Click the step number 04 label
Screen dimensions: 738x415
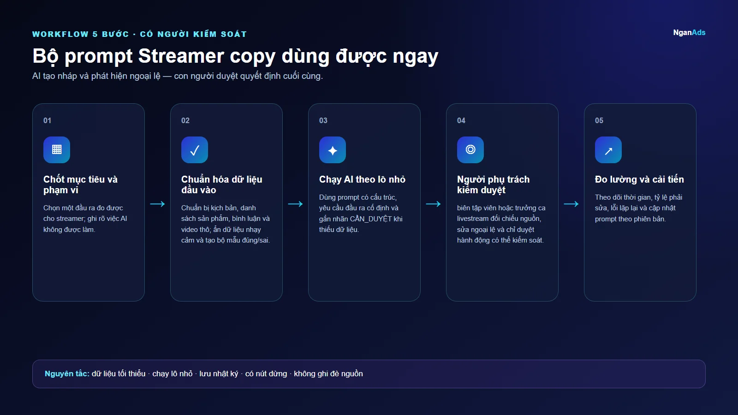[x=461, y=120]
